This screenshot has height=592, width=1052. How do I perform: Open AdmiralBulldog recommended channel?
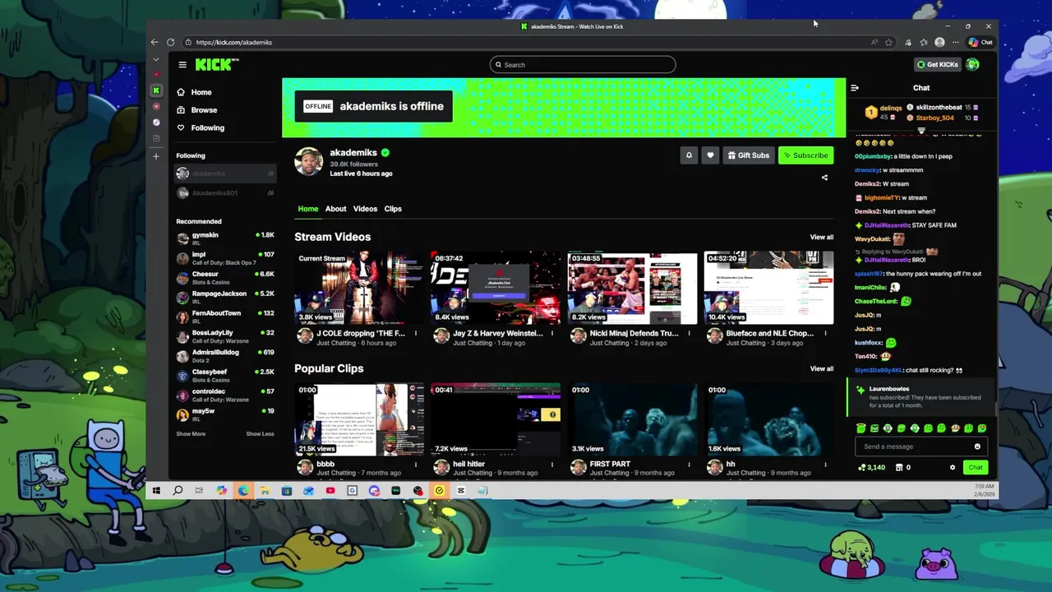pos(225,355)
